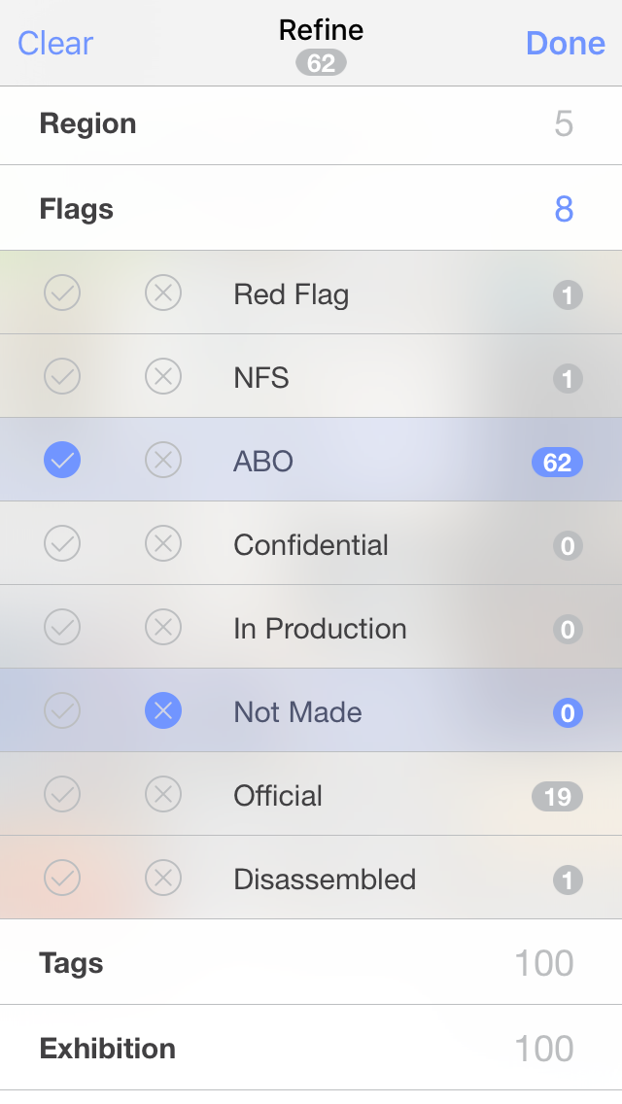Expand the Region filter section
Screen dimensions: 622x1104
311,124
